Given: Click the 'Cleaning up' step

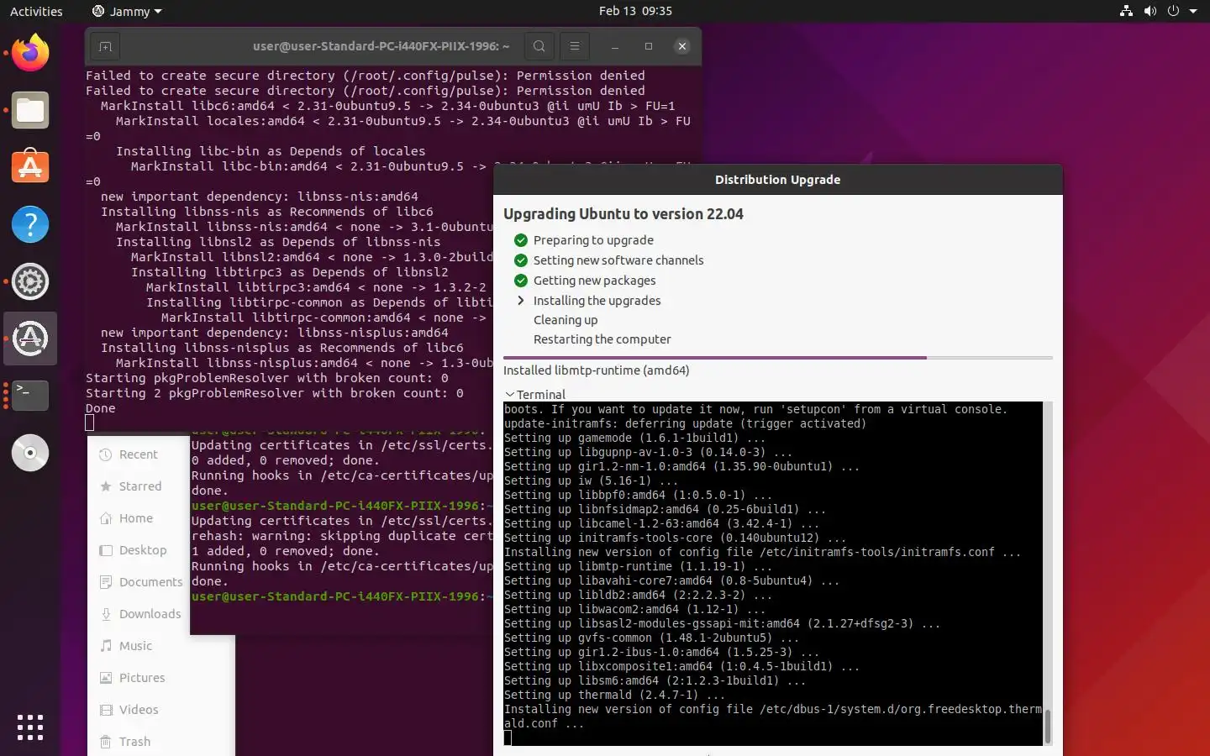Looking at the screenshot, I should (x=566, y=320).
